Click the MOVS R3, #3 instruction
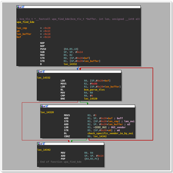 80,115
